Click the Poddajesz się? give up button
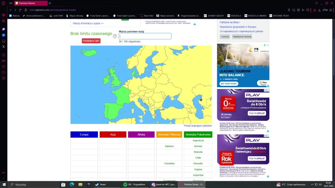 pyautogui.click(x=91, y=41)
